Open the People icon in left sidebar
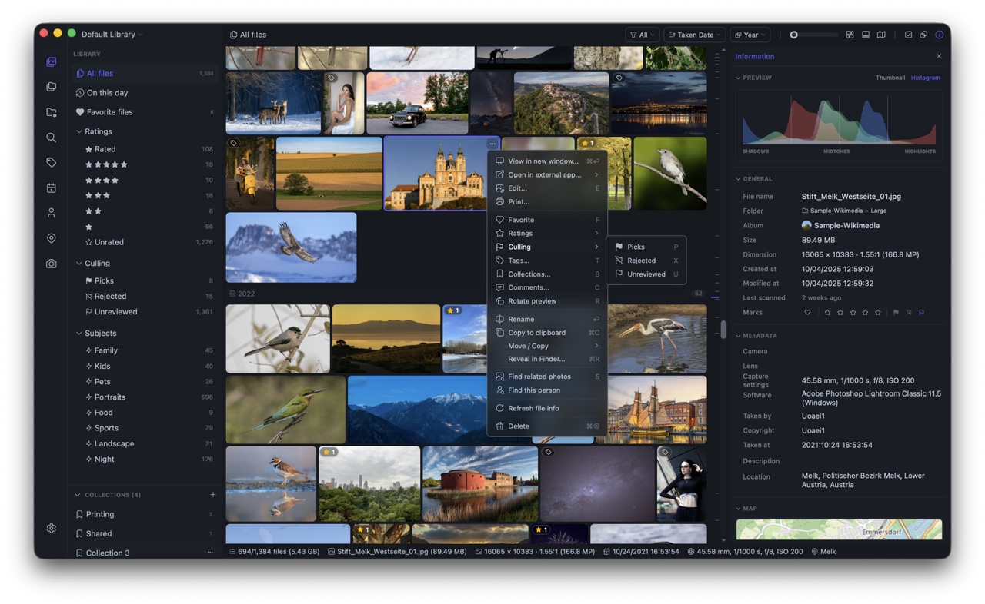The image size is (985, 604). [52, 213]
